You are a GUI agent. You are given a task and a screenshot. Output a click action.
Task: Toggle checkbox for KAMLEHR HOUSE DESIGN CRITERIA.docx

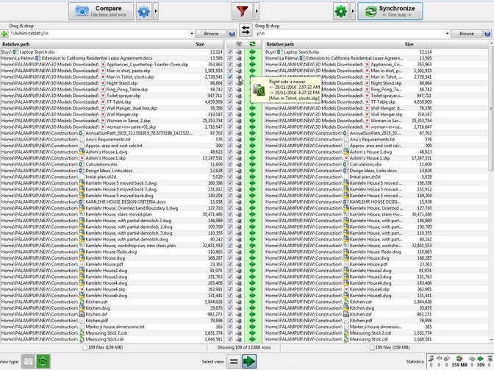click(x=230, y=202)
